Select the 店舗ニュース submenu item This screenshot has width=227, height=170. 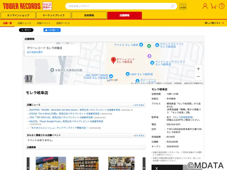pos(24,23)
